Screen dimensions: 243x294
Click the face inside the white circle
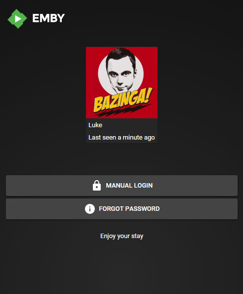click(121, 71)
